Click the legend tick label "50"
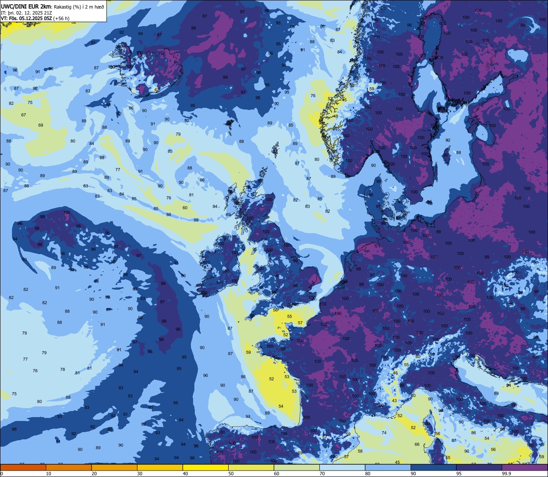Screen dimensions: 548x477 (x=231, y=474)
